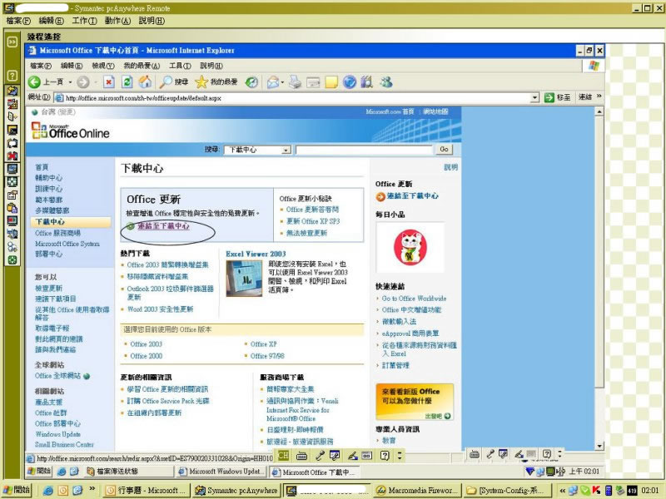Screen dimensions: 666x499
Task: Click the Excel Viewer 2003 screenshot thumbnail
Action: [244, 279]
